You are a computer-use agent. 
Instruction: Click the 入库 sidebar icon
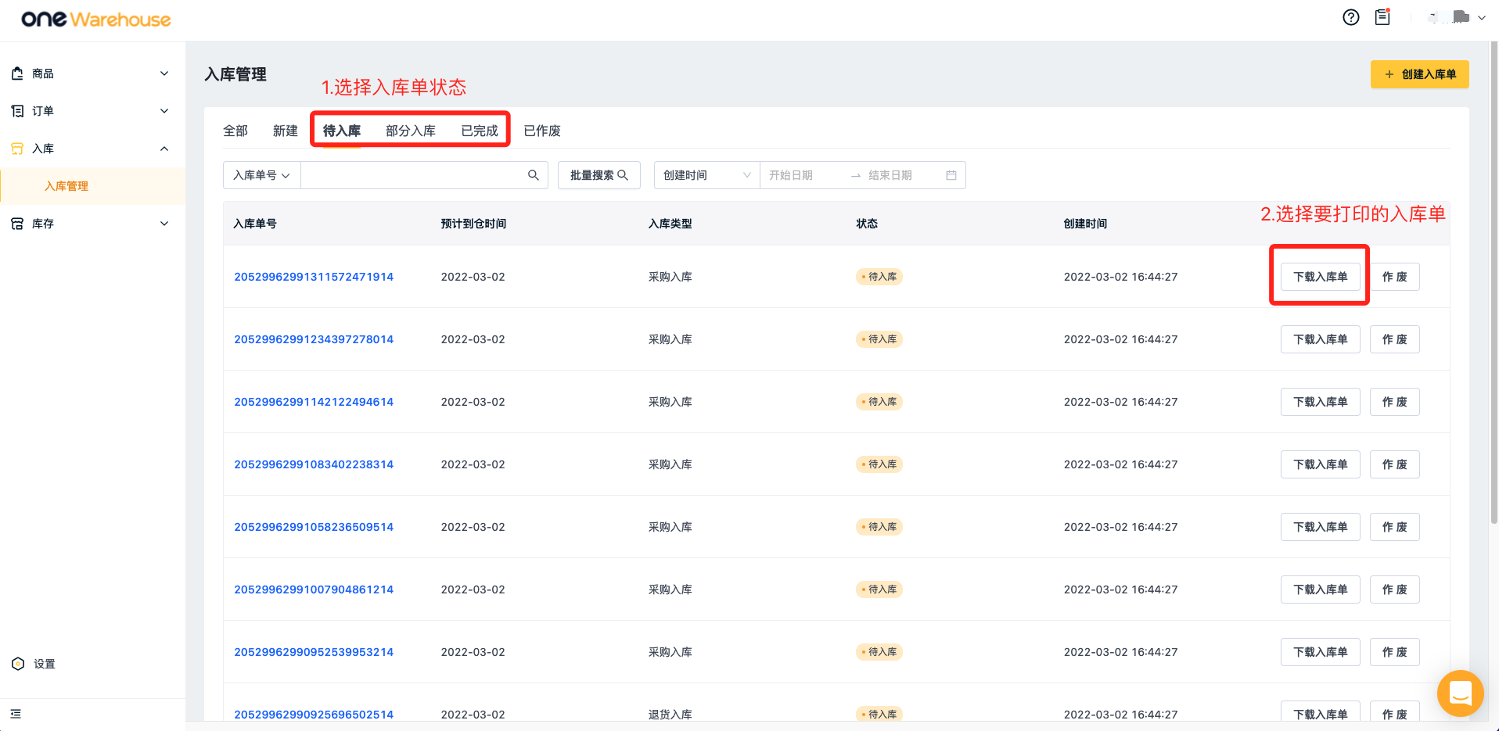[17, 149]
